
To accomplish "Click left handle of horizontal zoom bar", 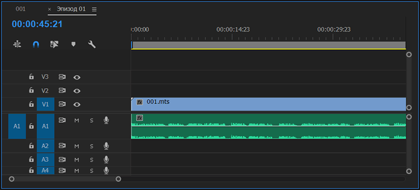I will point(12,179).
